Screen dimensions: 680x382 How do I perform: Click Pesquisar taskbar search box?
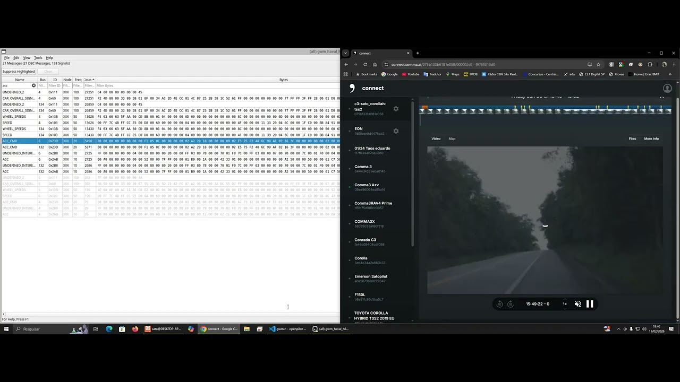point(50,329)
